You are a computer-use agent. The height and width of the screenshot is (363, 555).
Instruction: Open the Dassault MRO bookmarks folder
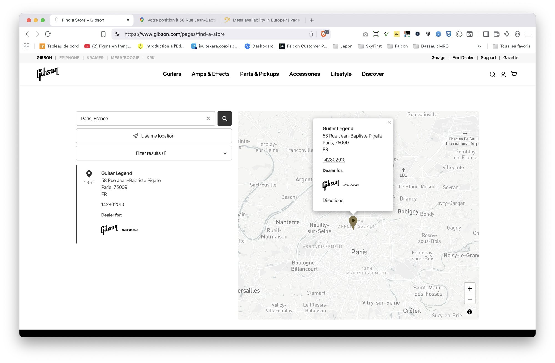point(431,46)
